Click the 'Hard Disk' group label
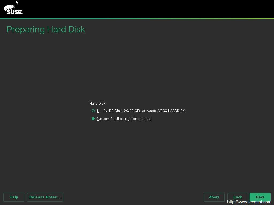 [97, 103]
